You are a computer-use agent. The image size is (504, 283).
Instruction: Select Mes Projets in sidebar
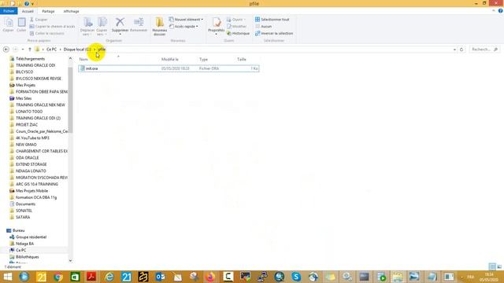click(25, 85)
